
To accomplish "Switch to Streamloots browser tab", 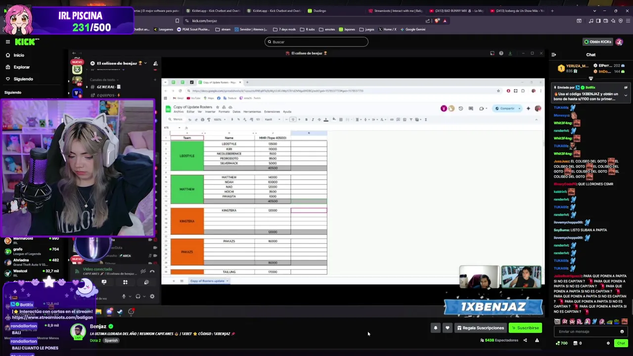I will 396,11.
